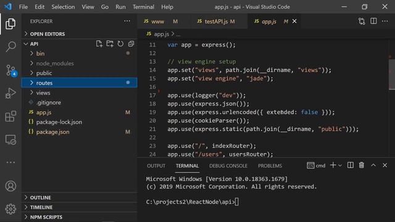Viewport: 395px width, 222px height.
Task: Switch to the Debug Console tab
Action: pyautogui.click(x=228, y=166)
